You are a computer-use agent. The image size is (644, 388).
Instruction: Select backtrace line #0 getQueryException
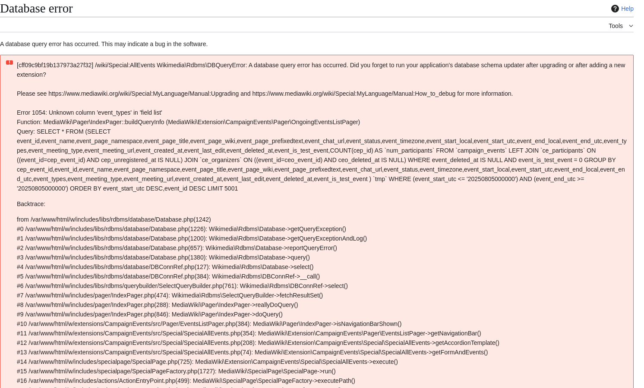tap(181, 229)
